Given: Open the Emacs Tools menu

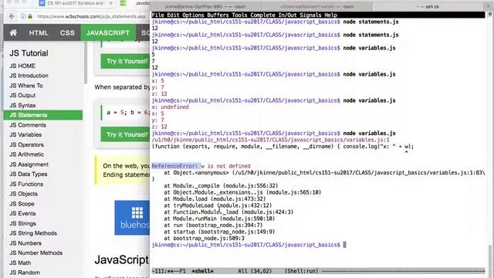Looking at the screenshot, I should (239, 15).
